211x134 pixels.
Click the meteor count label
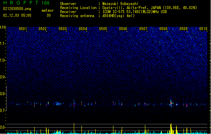[48, 10]
